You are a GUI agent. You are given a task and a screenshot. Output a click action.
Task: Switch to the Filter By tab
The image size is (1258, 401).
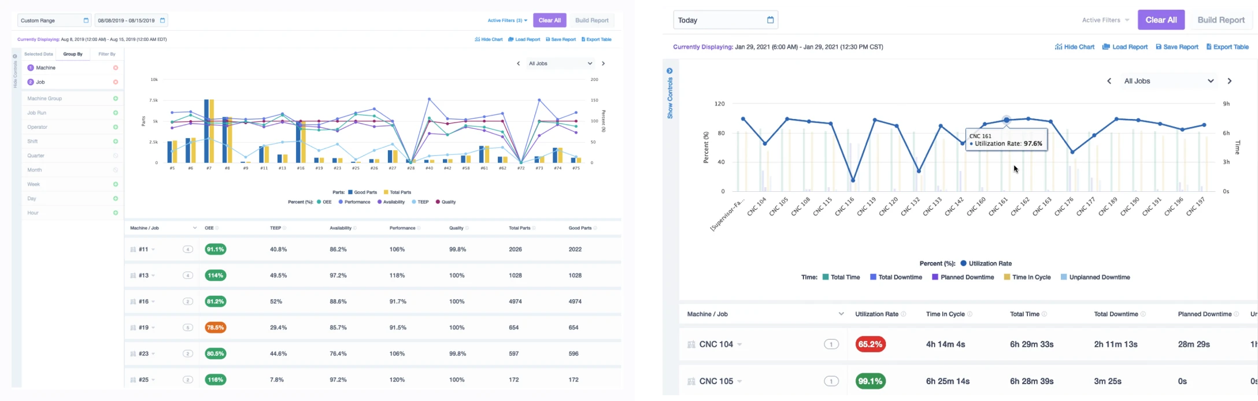(x=107, y=54)
